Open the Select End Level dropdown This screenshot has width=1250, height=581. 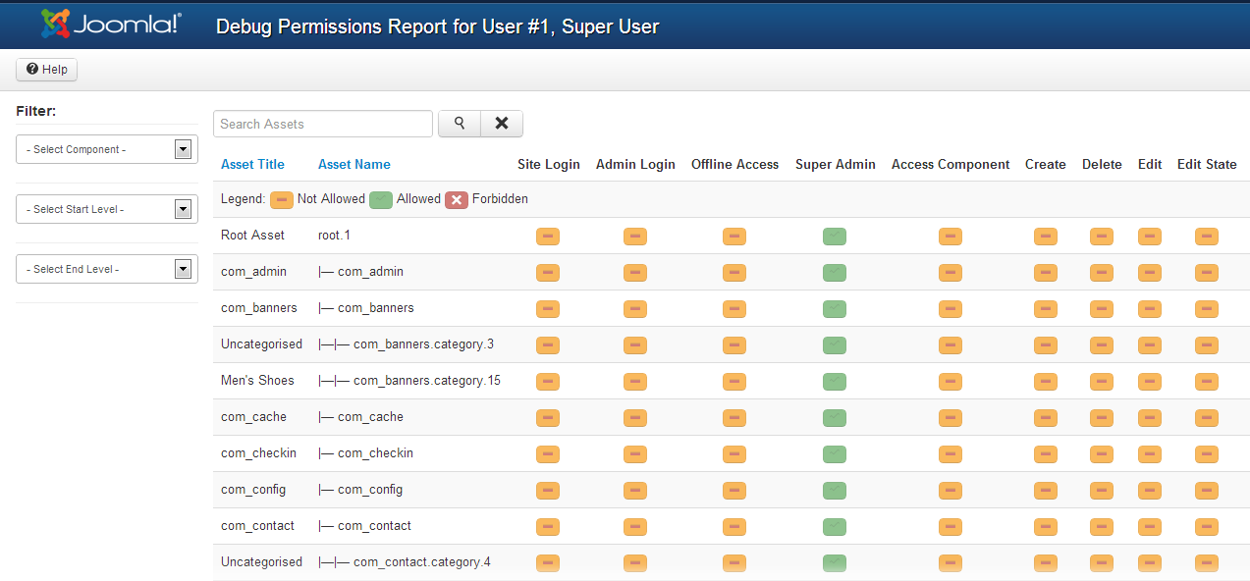coord(107,269)
